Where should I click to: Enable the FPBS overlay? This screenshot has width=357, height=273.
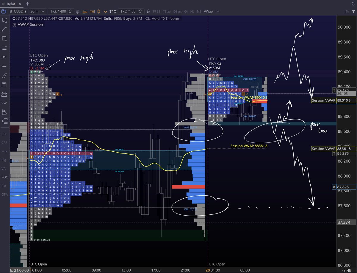(157, 11)
